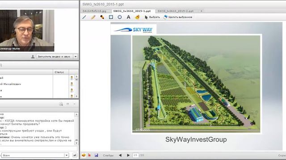Click Запустить видео и звук button
The width and height of the screenshot is (286, 160).
pyautogui.click(x=54, y=56)
